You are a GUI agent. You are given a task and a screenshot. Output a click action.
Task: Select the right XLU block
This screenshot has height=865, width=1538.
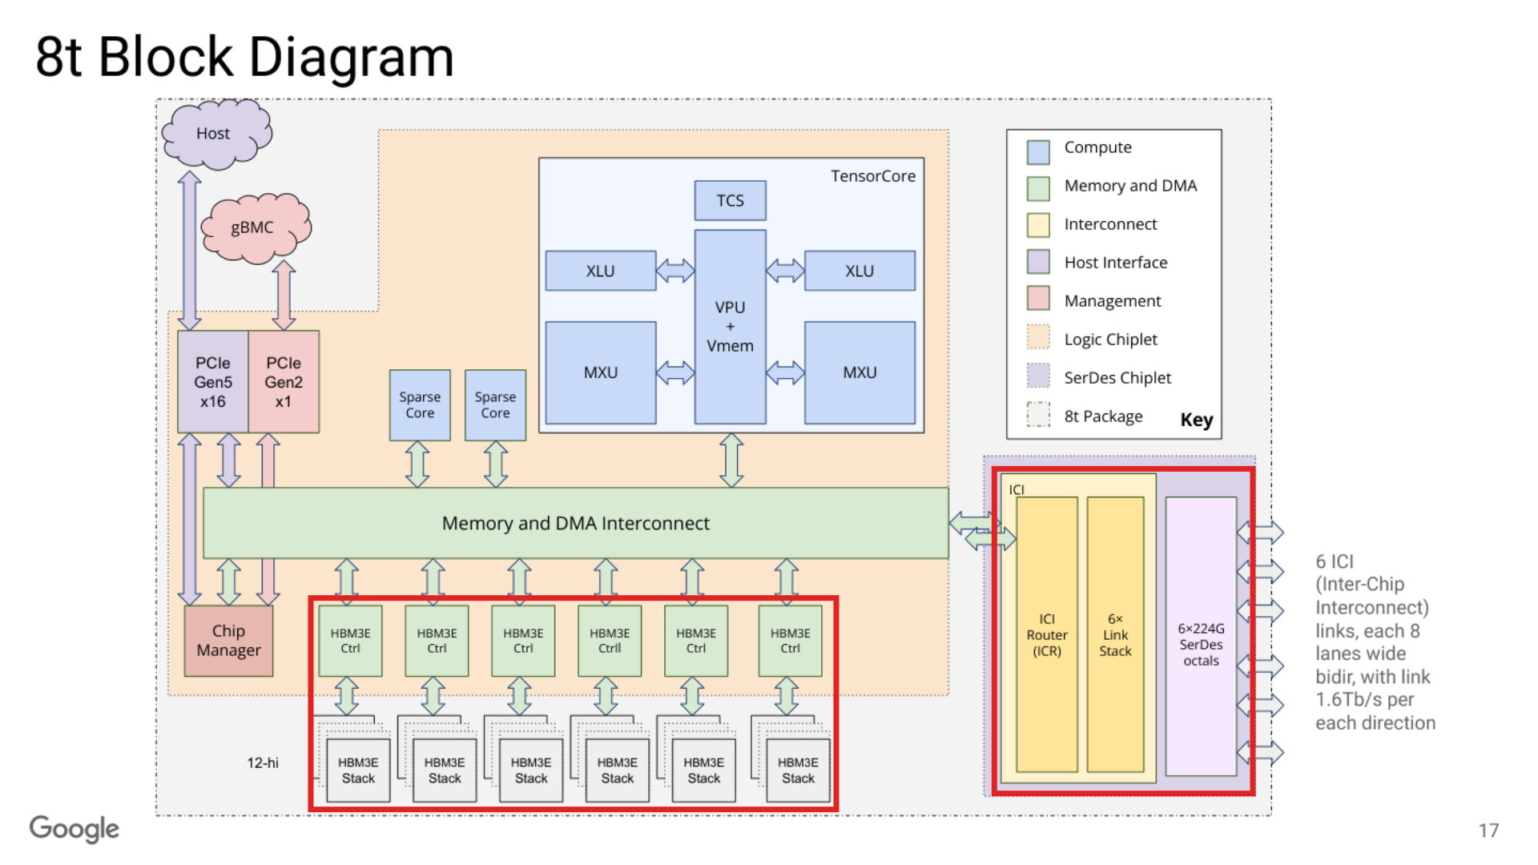860,271
